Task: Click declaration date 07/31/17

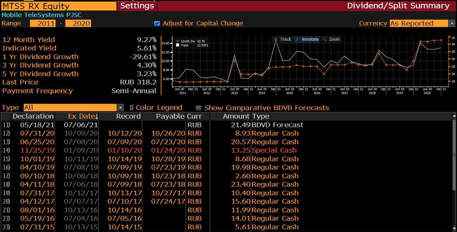Action: pyautogui.click(x=37, y=193)
